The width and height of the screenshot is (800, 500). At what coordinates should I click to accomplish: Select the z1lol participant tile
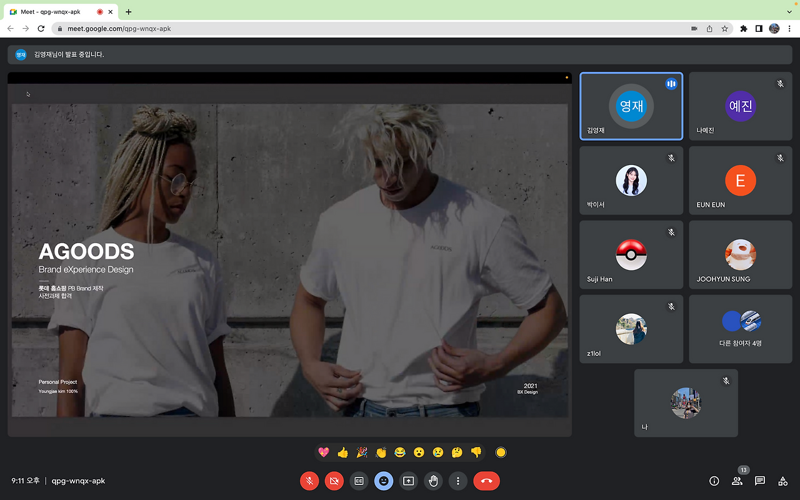coord(631,329)
